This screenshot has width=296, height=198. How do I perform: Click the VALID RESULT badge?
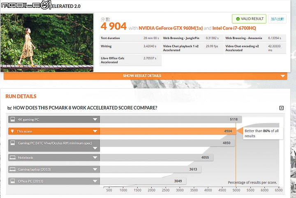pyautogui.click(x=249, y=19)
